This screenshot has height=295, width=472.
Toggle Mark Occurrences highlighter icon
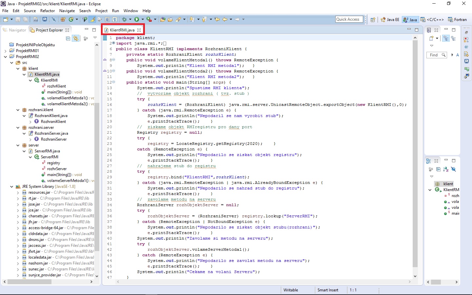click(92, 19)
